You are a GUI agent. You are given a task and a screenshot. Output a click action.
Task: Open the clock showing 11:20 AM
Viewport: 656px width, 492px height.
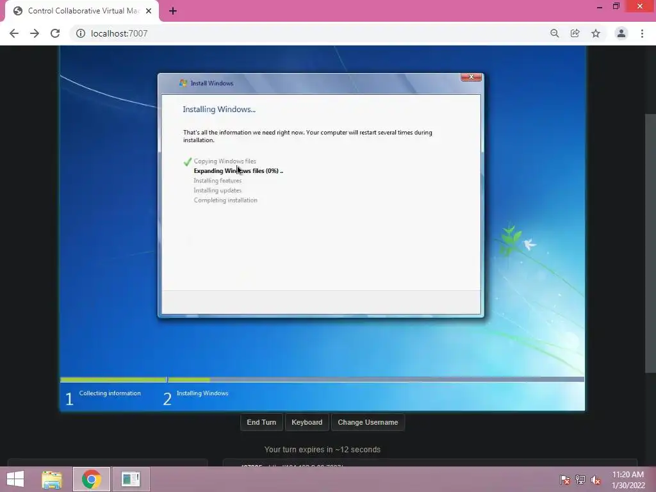(x=628, y=480)
